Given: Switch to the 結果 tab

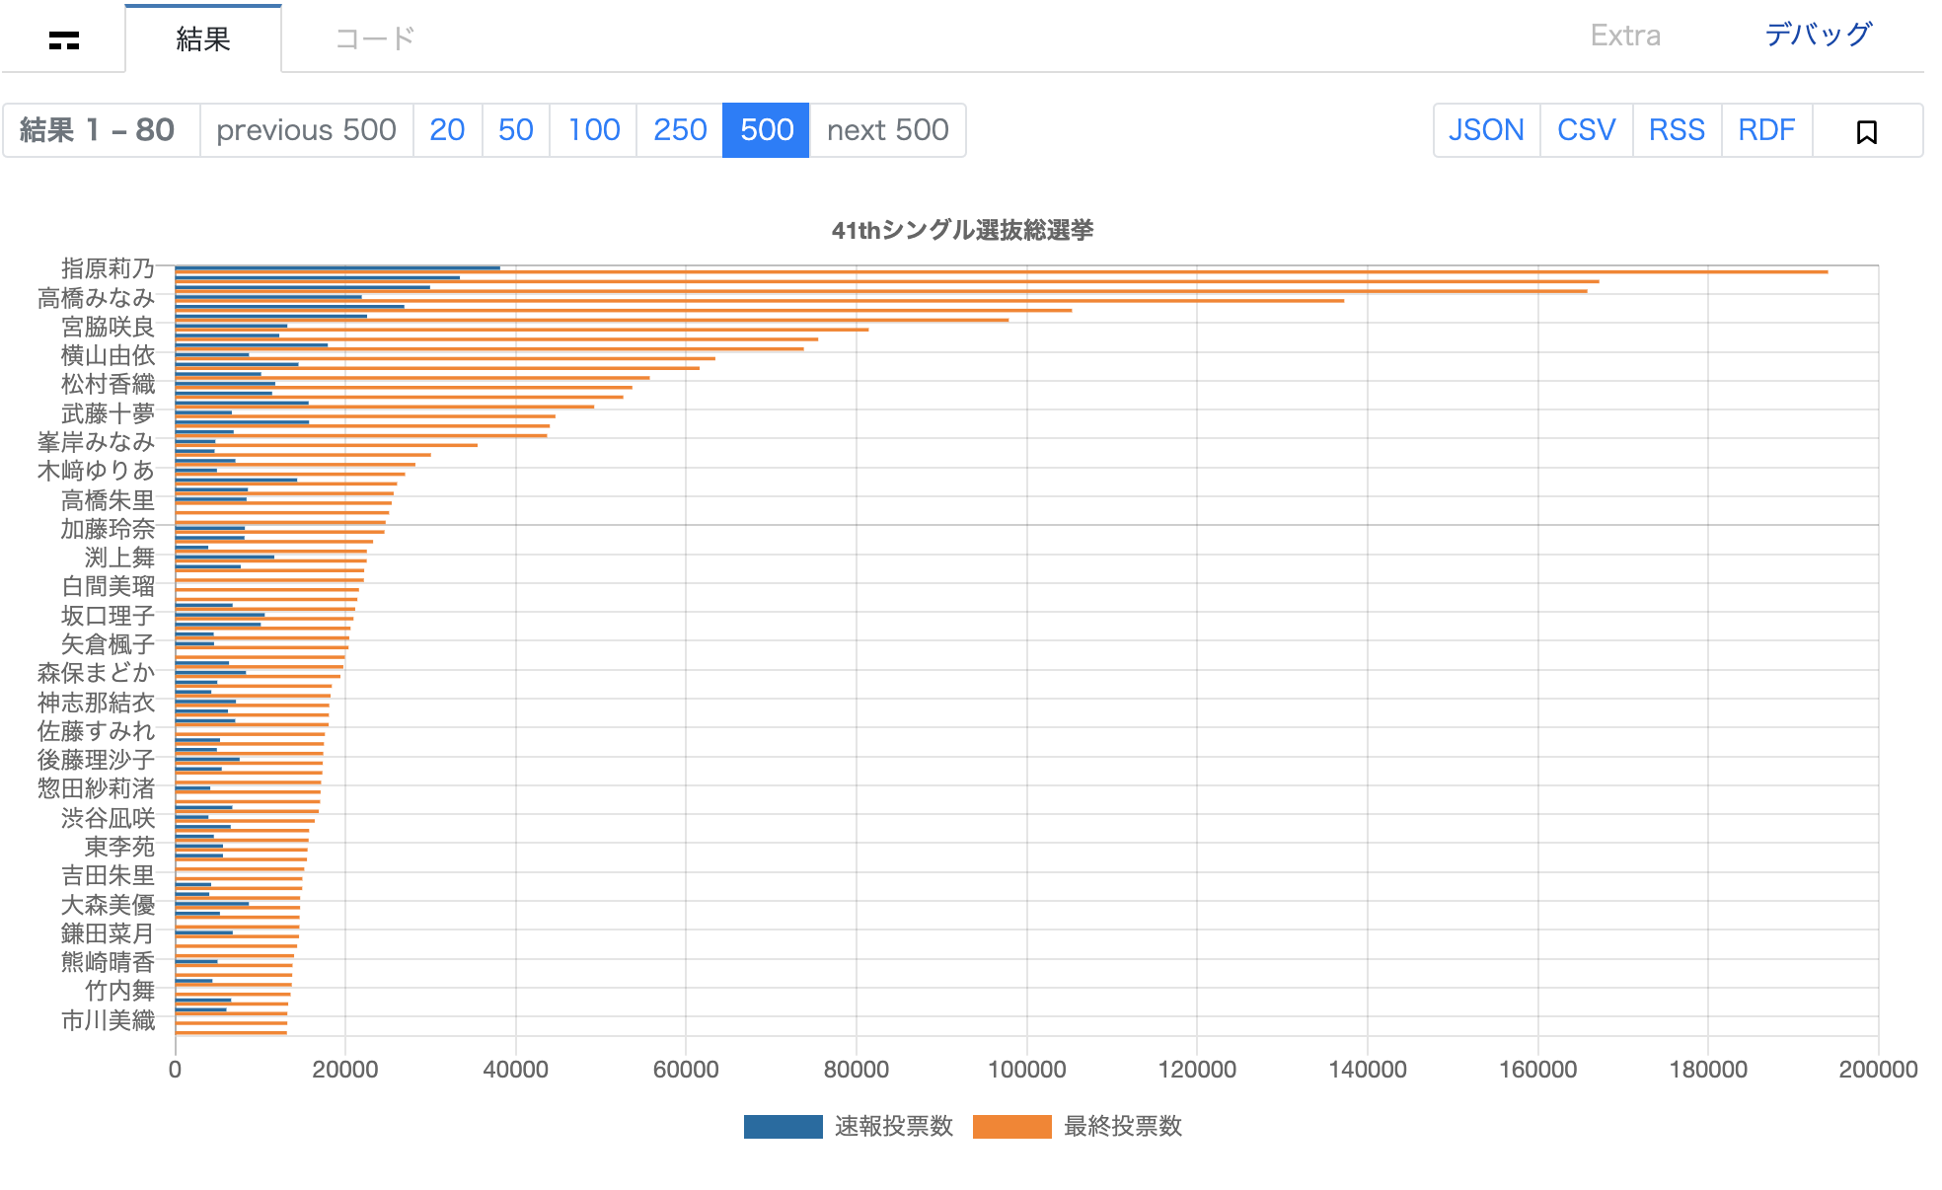Looking at the screenshot, I should [x=203, y=38].
